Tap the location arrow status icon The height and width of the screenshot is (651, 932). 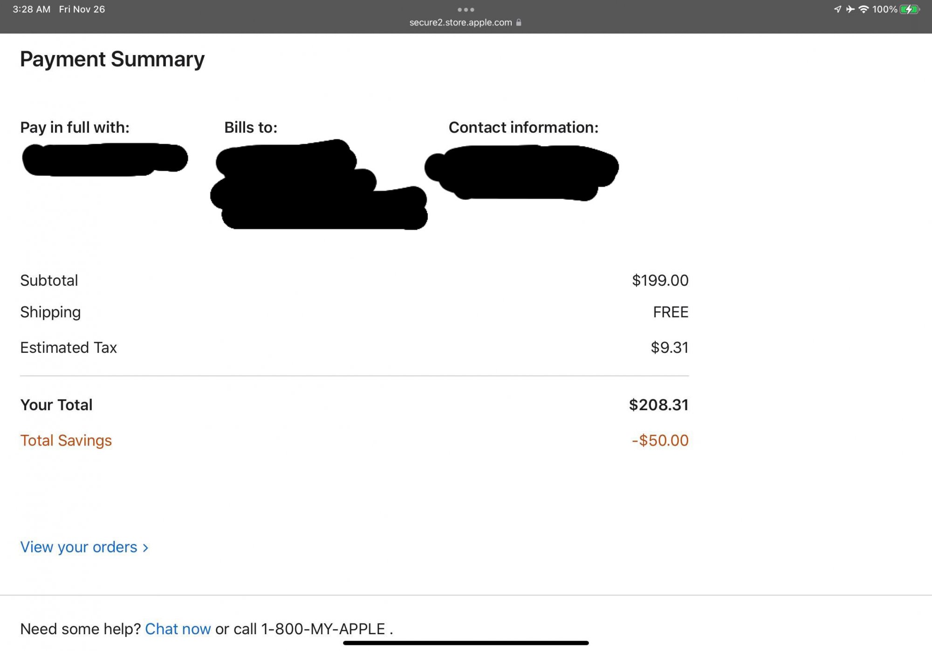pyautogui.click(x=837, y=9)
